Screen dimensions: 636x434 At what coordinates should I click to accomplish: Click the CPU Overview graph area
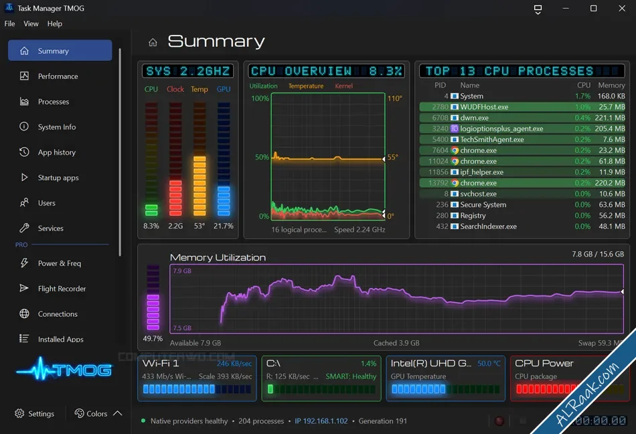328,157
